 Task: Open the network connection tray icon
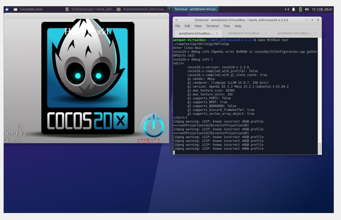[x=287, y=9]
